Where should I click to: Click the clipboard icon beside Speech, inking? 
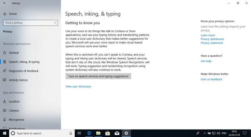tap(5, 62)
